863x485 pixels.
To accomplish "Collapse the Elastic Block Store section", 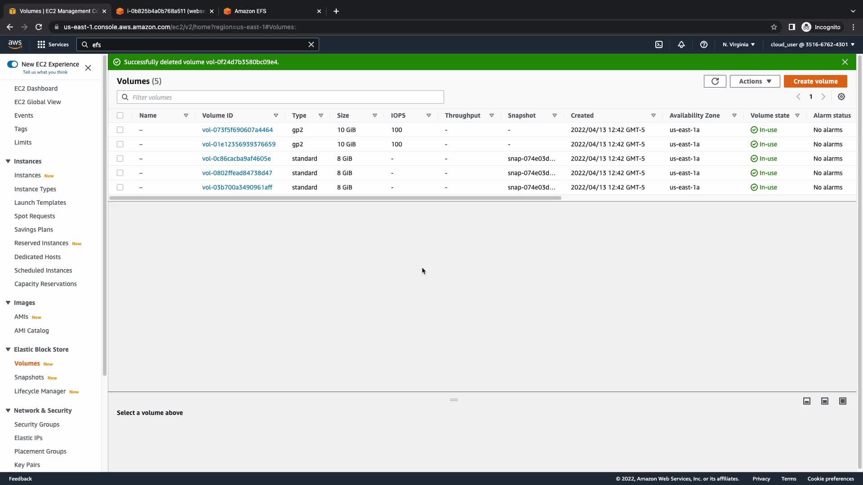I will coord(8,349).
